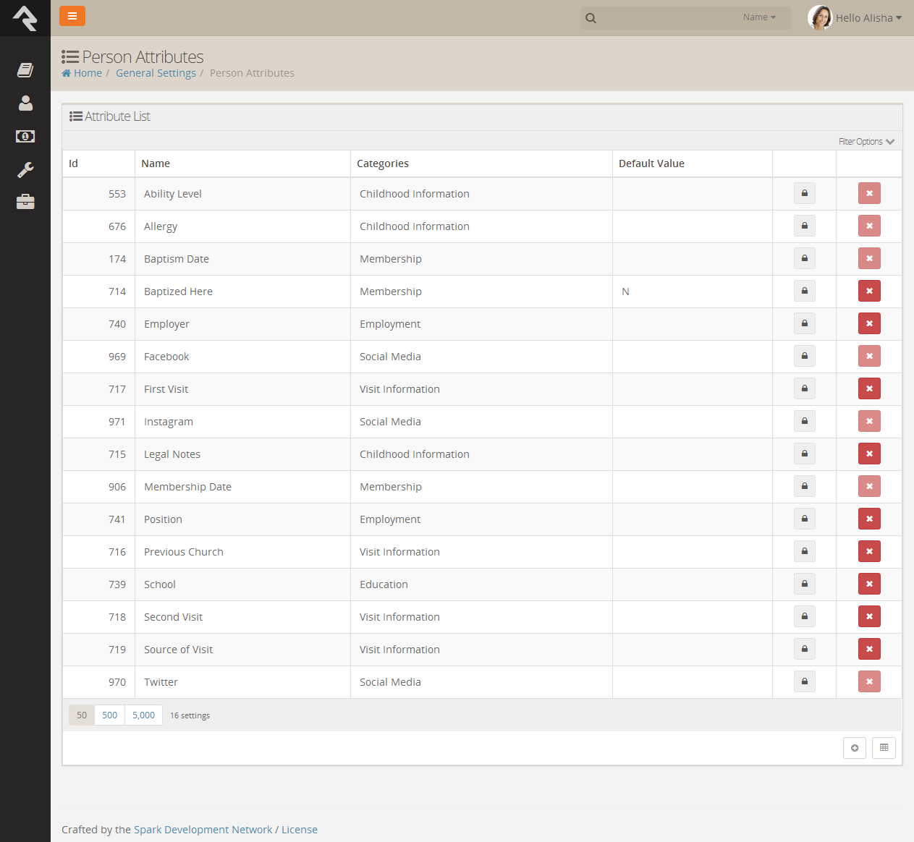
Task: Open the book icon in sidebar
Action: click(25, 70)
